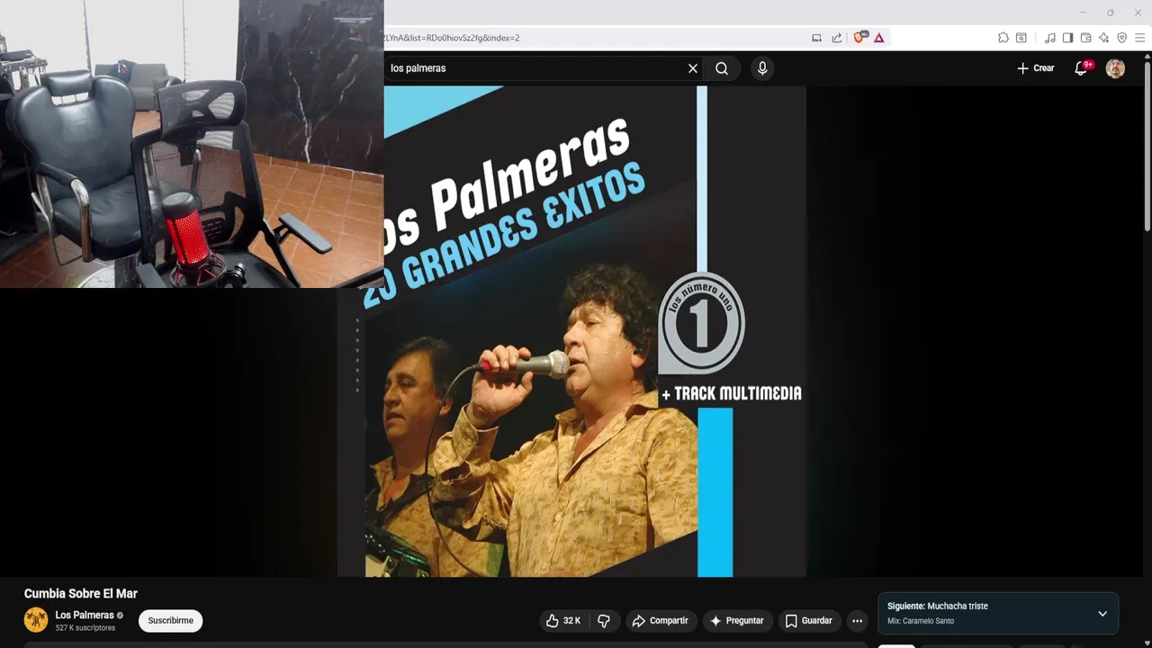1152x648 pixels.
Task: Click the Brave Rewards triangle icon
Action: 879,38
